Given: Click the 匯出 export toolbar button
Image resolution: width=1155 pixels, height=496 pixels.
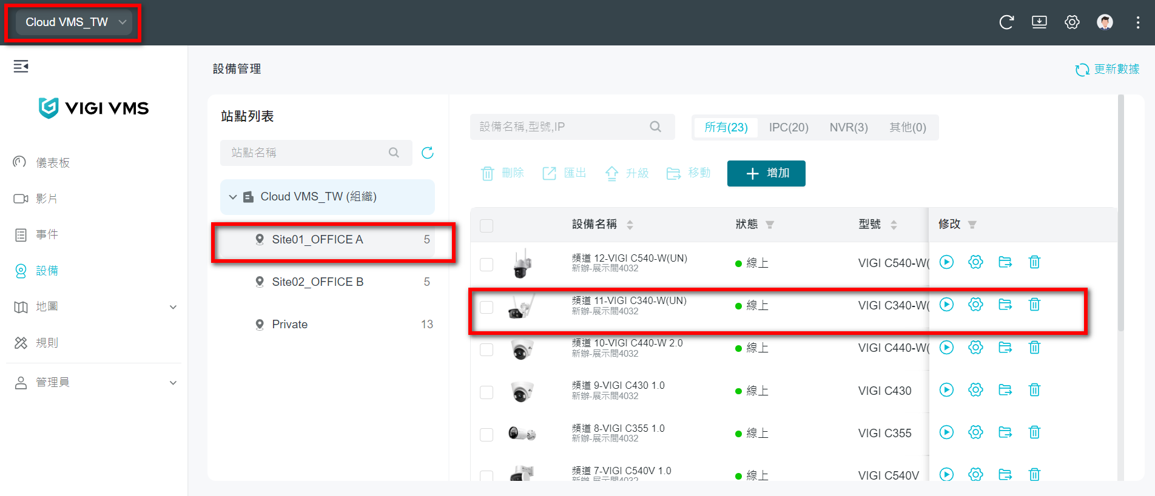Looking at the screenshot, I should point(564,173).
